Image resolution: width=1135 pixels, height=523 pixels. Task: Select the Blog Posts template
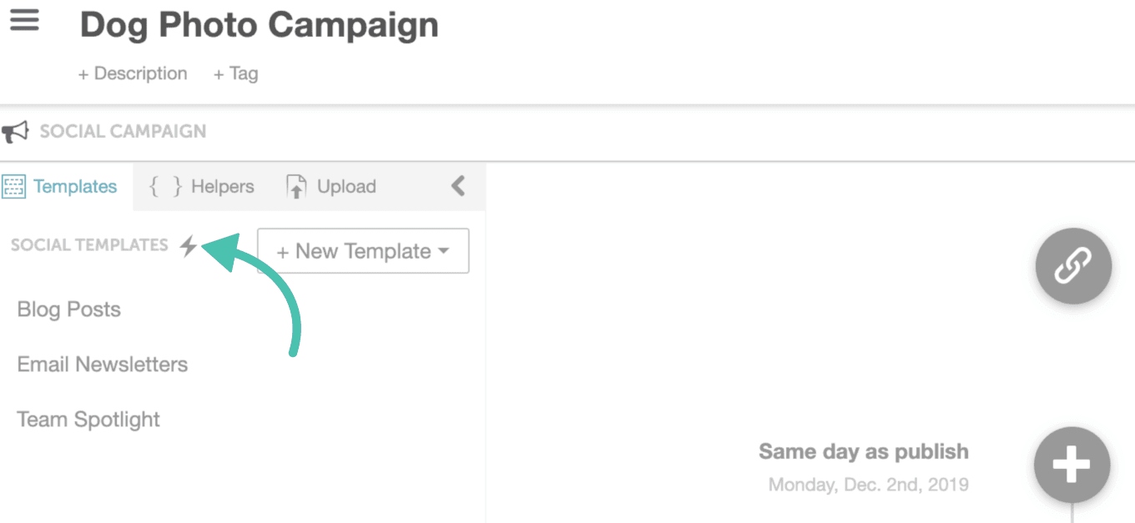[69, 309]
